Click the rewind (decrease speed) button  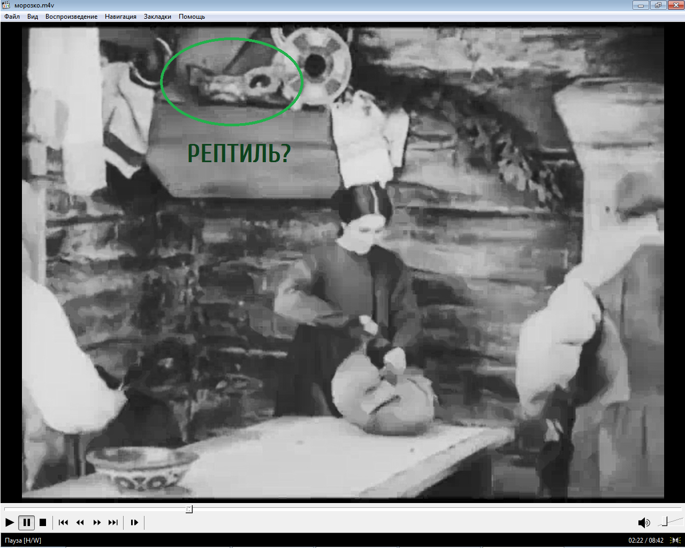[x=80, y=522]
